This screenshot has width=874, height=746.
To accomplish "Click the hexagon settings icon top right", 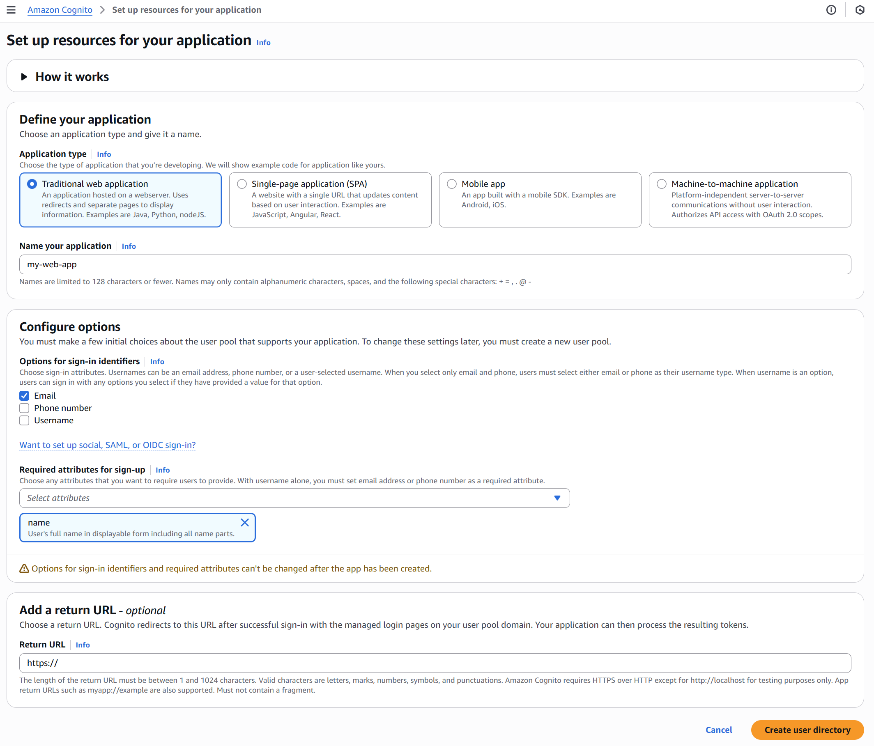I will [x=860, y=10].
